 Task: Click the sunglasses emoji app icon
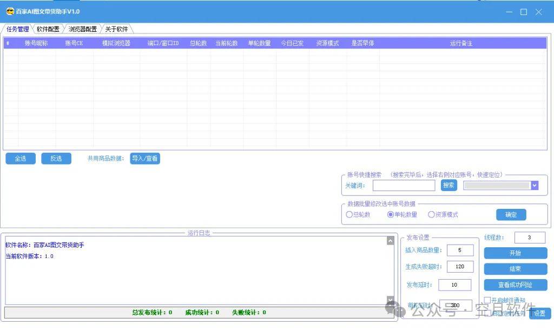click(9, 11)
